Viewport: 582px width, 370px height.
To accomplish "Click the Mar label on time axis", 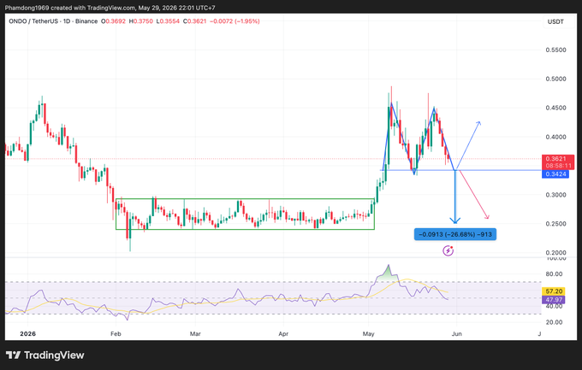I will pos(195,333).
